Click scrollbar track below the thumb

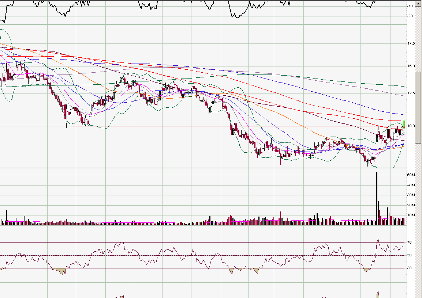click(419, 219)
